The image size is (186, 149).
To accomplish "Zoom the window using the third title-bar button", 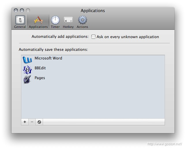I will [28, 10].
